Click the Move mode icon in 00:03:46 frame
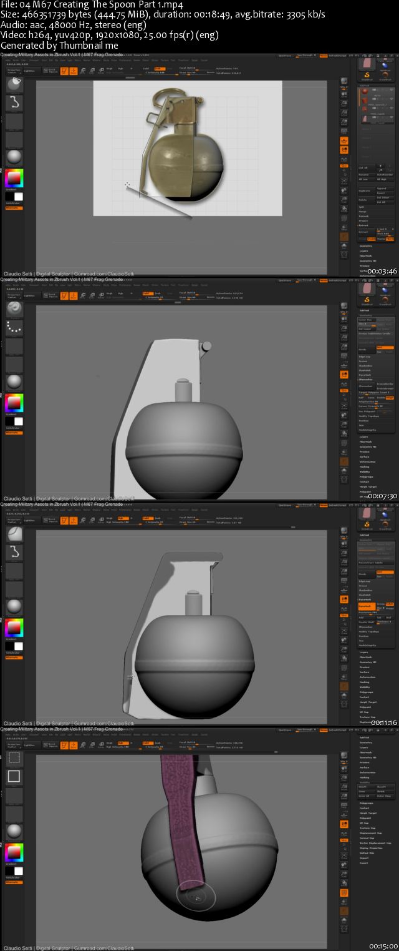399x951 pixels. (84, 71)
